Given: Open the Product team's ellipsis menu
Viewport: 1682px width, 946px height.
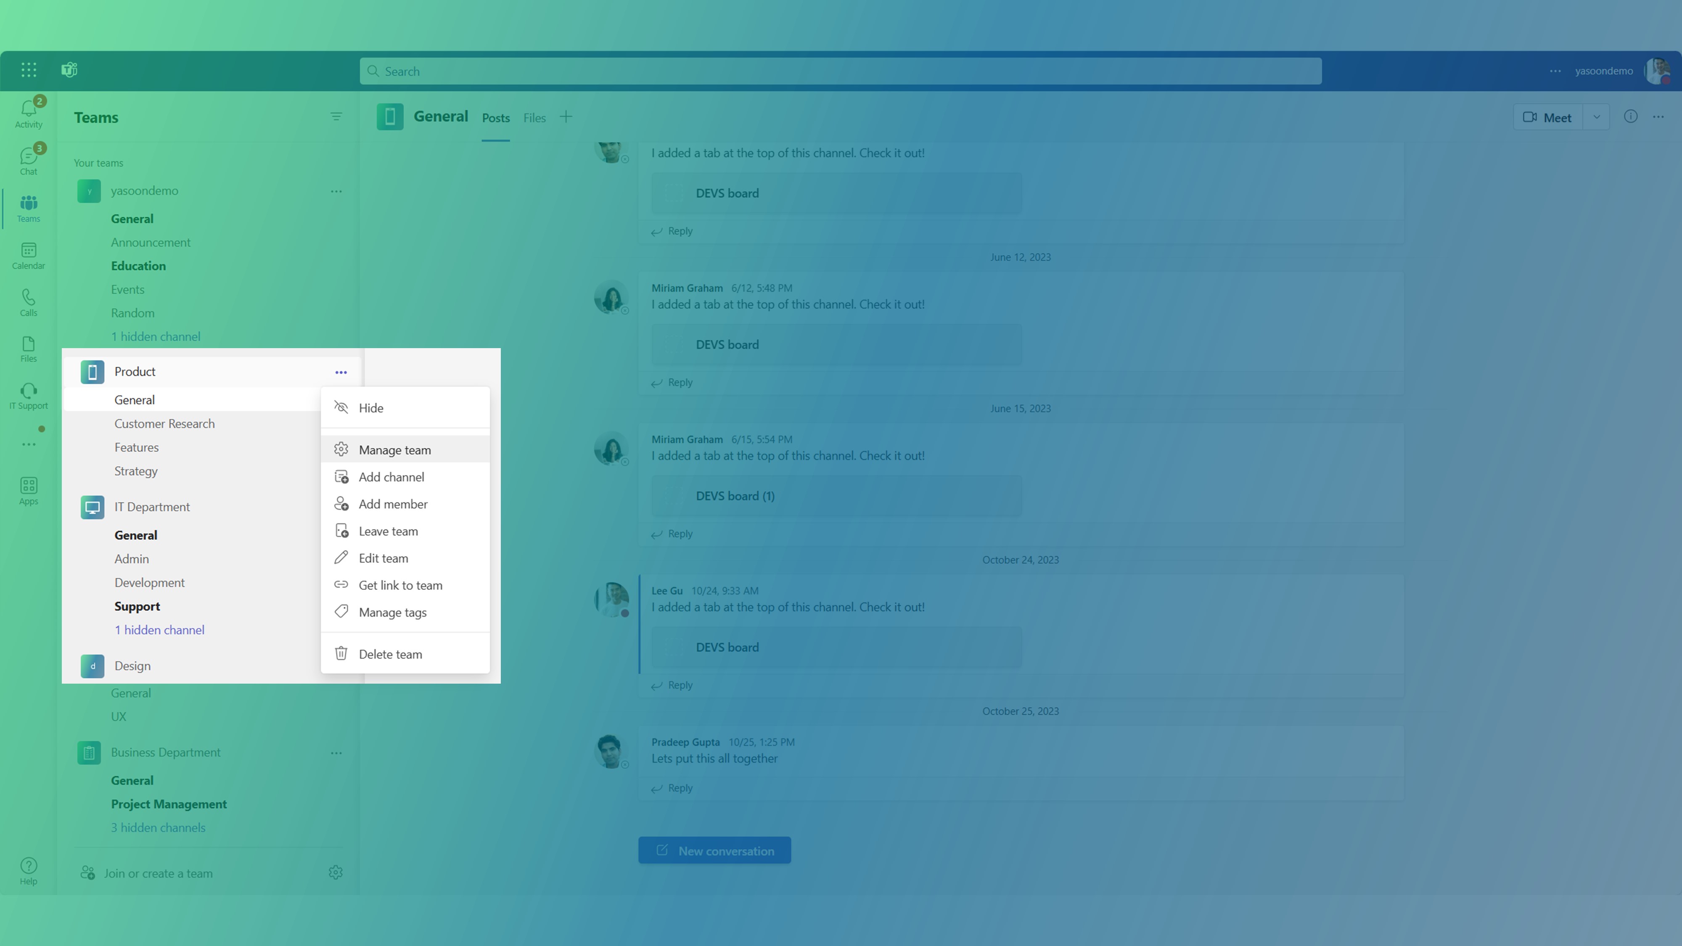Looking at the screenshot, I should point(340,372).
